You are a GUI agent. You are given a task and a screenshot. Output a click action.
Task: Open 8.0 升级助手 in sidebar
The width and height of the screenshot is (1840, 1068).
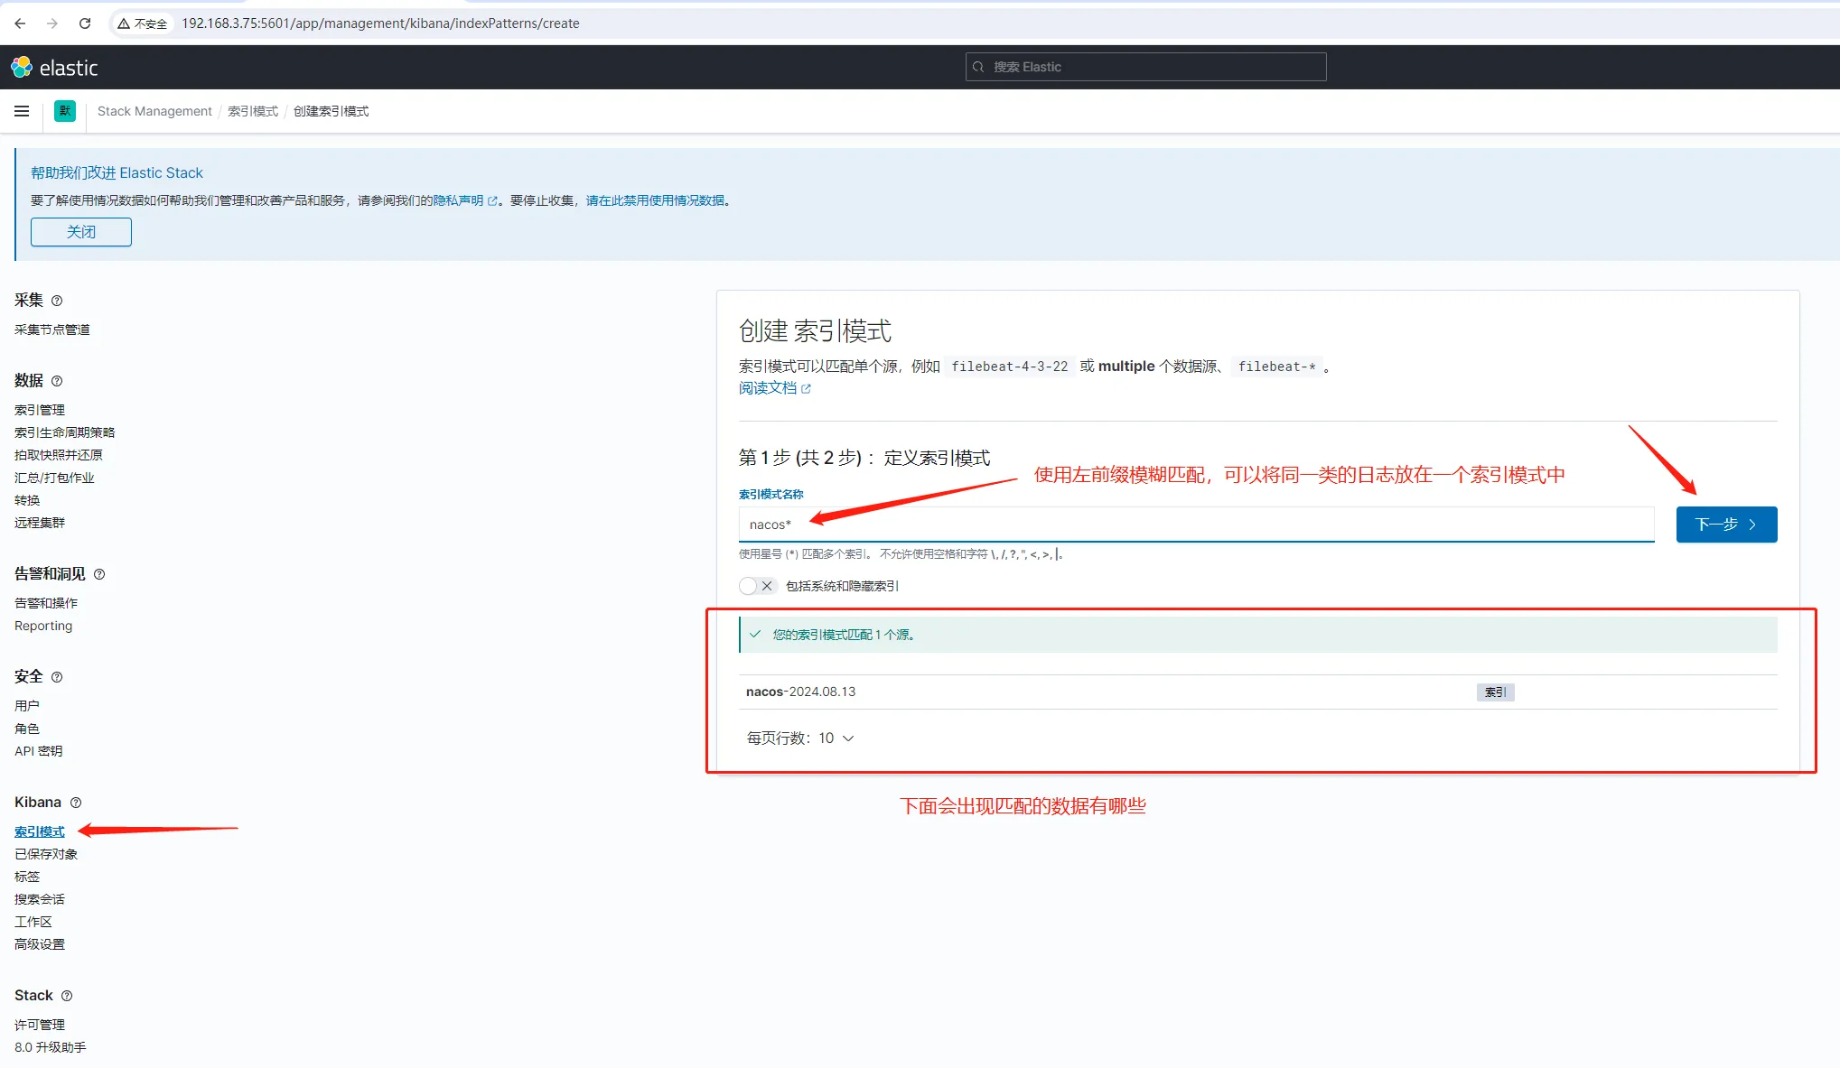tap(51, 1047)
